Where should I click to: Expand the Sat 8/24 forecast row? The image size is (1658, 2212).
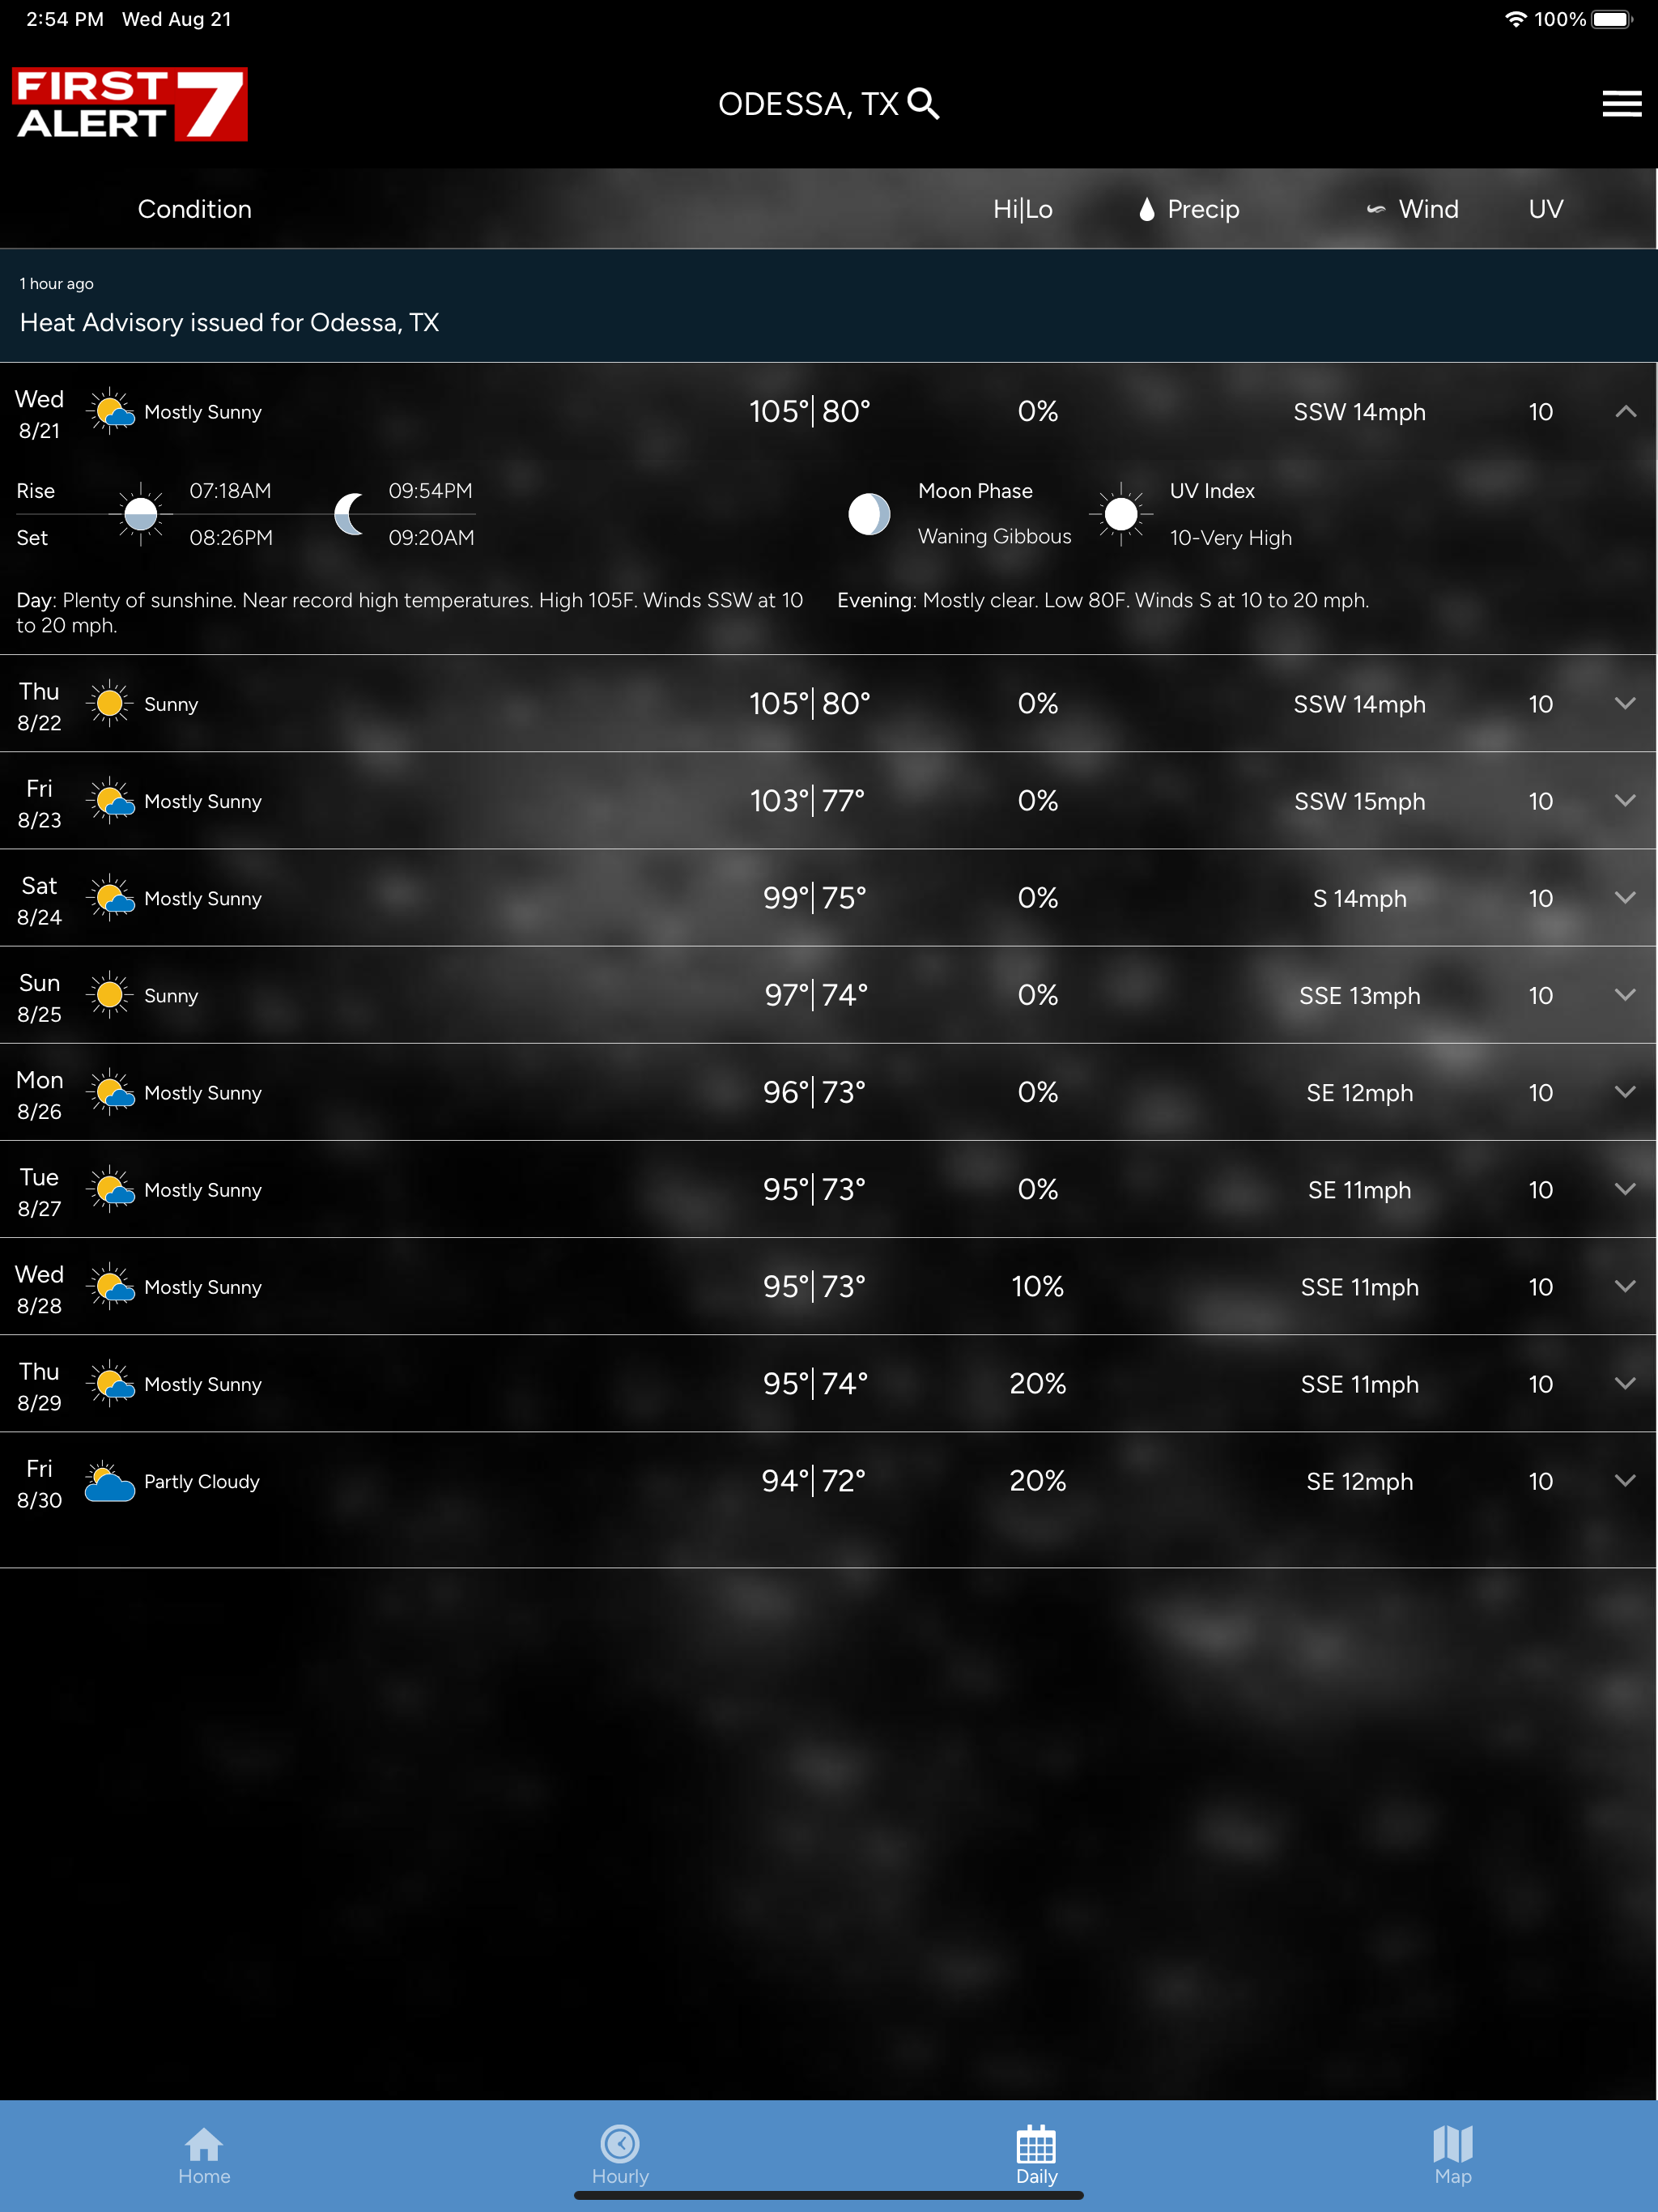1625,898
